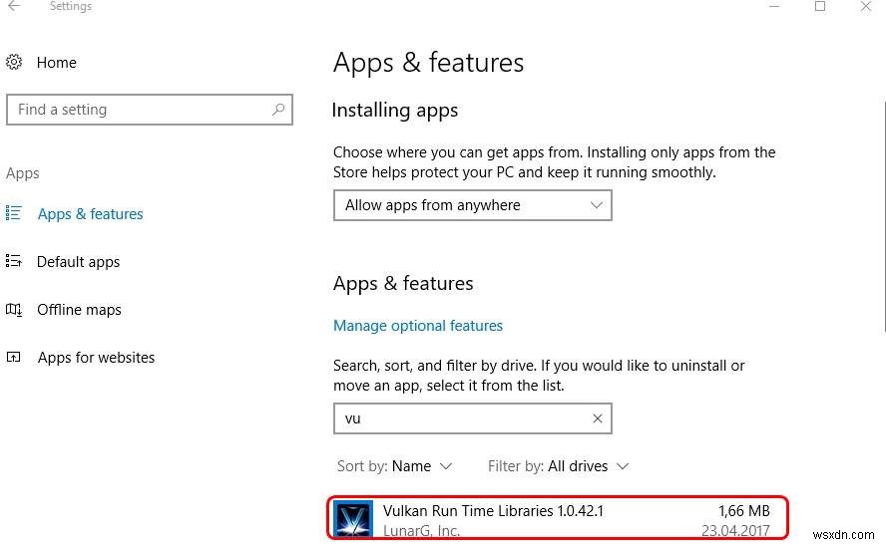Click the Home gear icon
This screenshot has width=886, height=545.
pyautogui.click(x=14, y=63)
